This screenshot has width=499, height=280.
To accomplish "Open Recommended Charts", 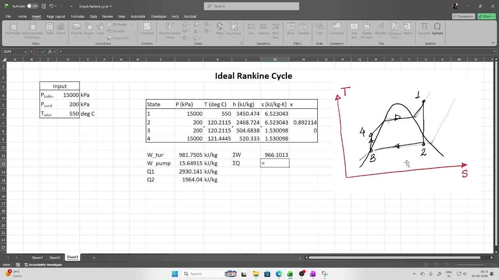I will point(170,30).
